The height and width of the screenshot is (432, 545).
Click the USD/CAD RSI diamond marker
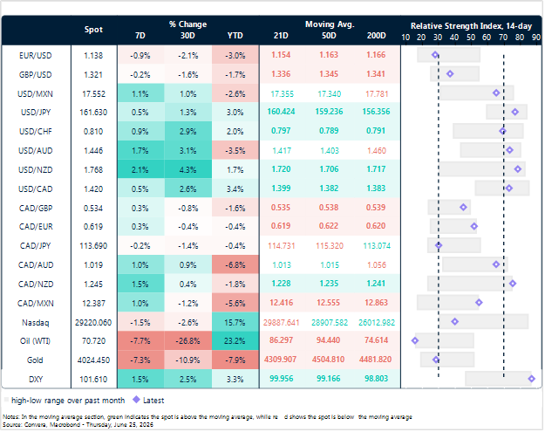pyautogui.click(x=510, y=189)
